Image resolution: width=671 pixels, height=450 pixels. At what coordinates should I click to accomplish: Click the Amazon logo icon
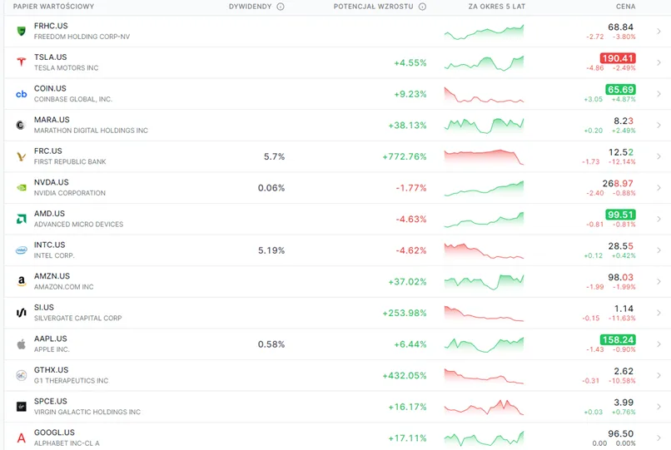tap(21, 281)
